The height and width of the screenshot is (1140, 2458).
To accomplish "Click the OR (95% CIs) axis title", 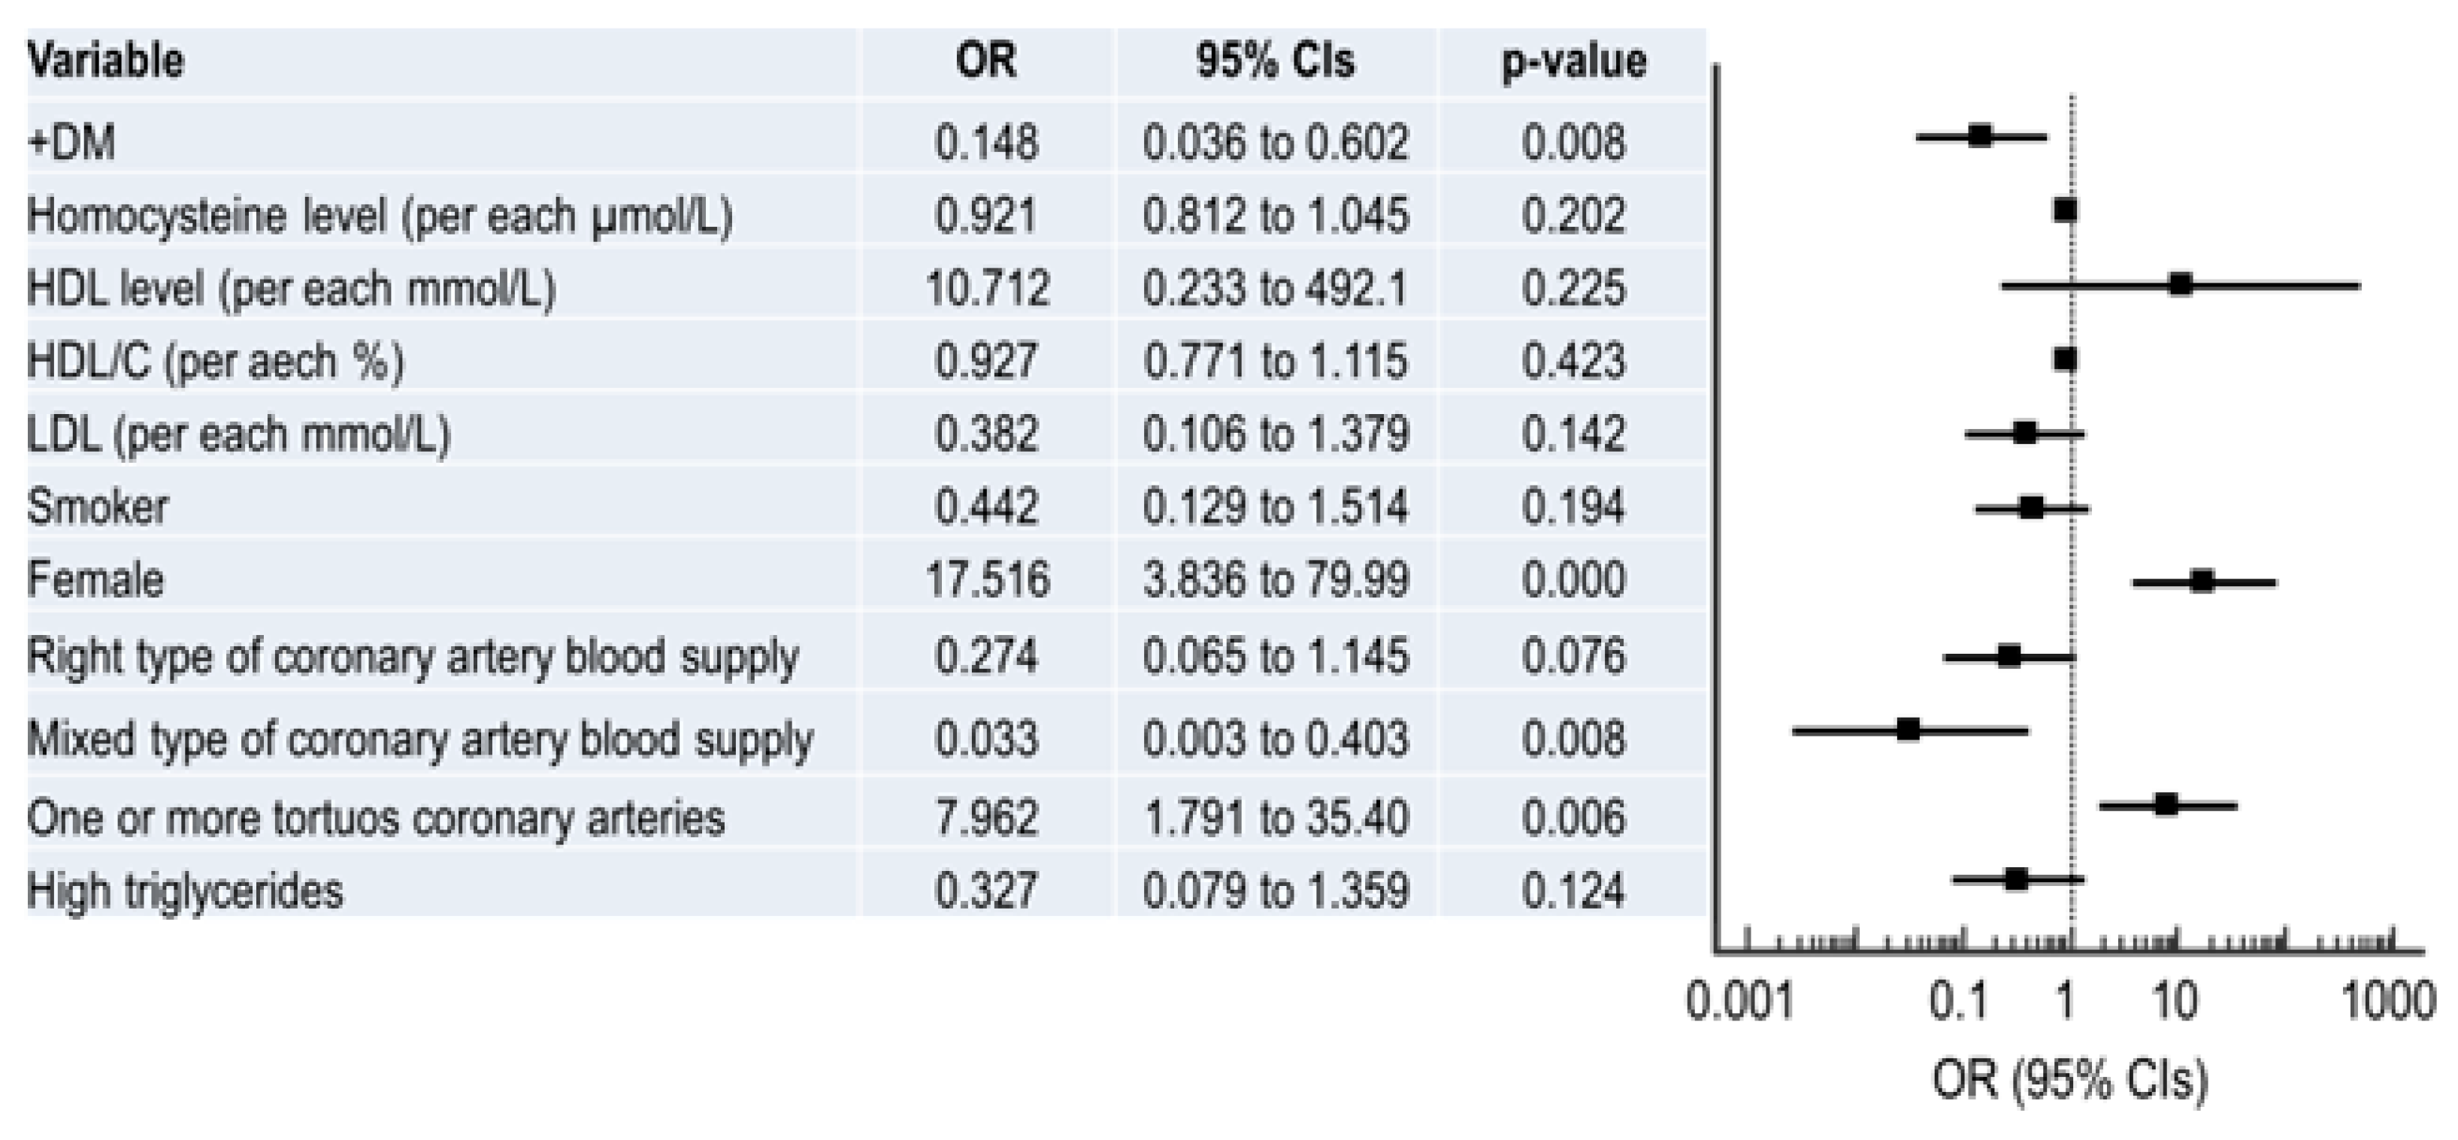I will pos(2069,1080).
